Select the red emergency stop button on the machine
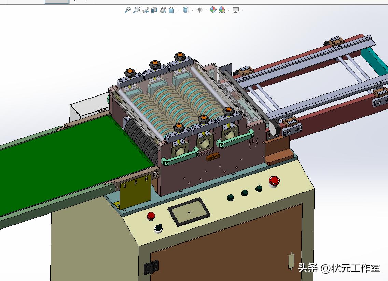This screenshot has width=388, height=281. tap(274, 180)
